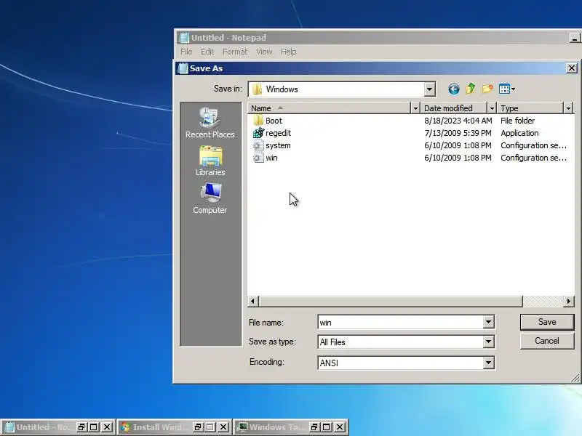Click the Cancel button
Screen dimensions: 582x436
click(x=547, y=341)
